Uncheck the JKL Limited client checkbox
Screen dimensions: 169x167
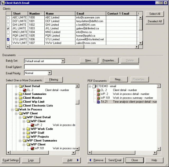[8, 28]
